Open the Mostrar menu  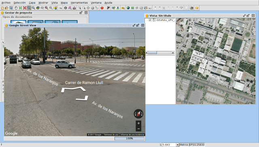point(43,3)
